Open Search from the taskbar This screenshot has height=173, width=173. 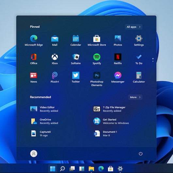tap(62, 168)
